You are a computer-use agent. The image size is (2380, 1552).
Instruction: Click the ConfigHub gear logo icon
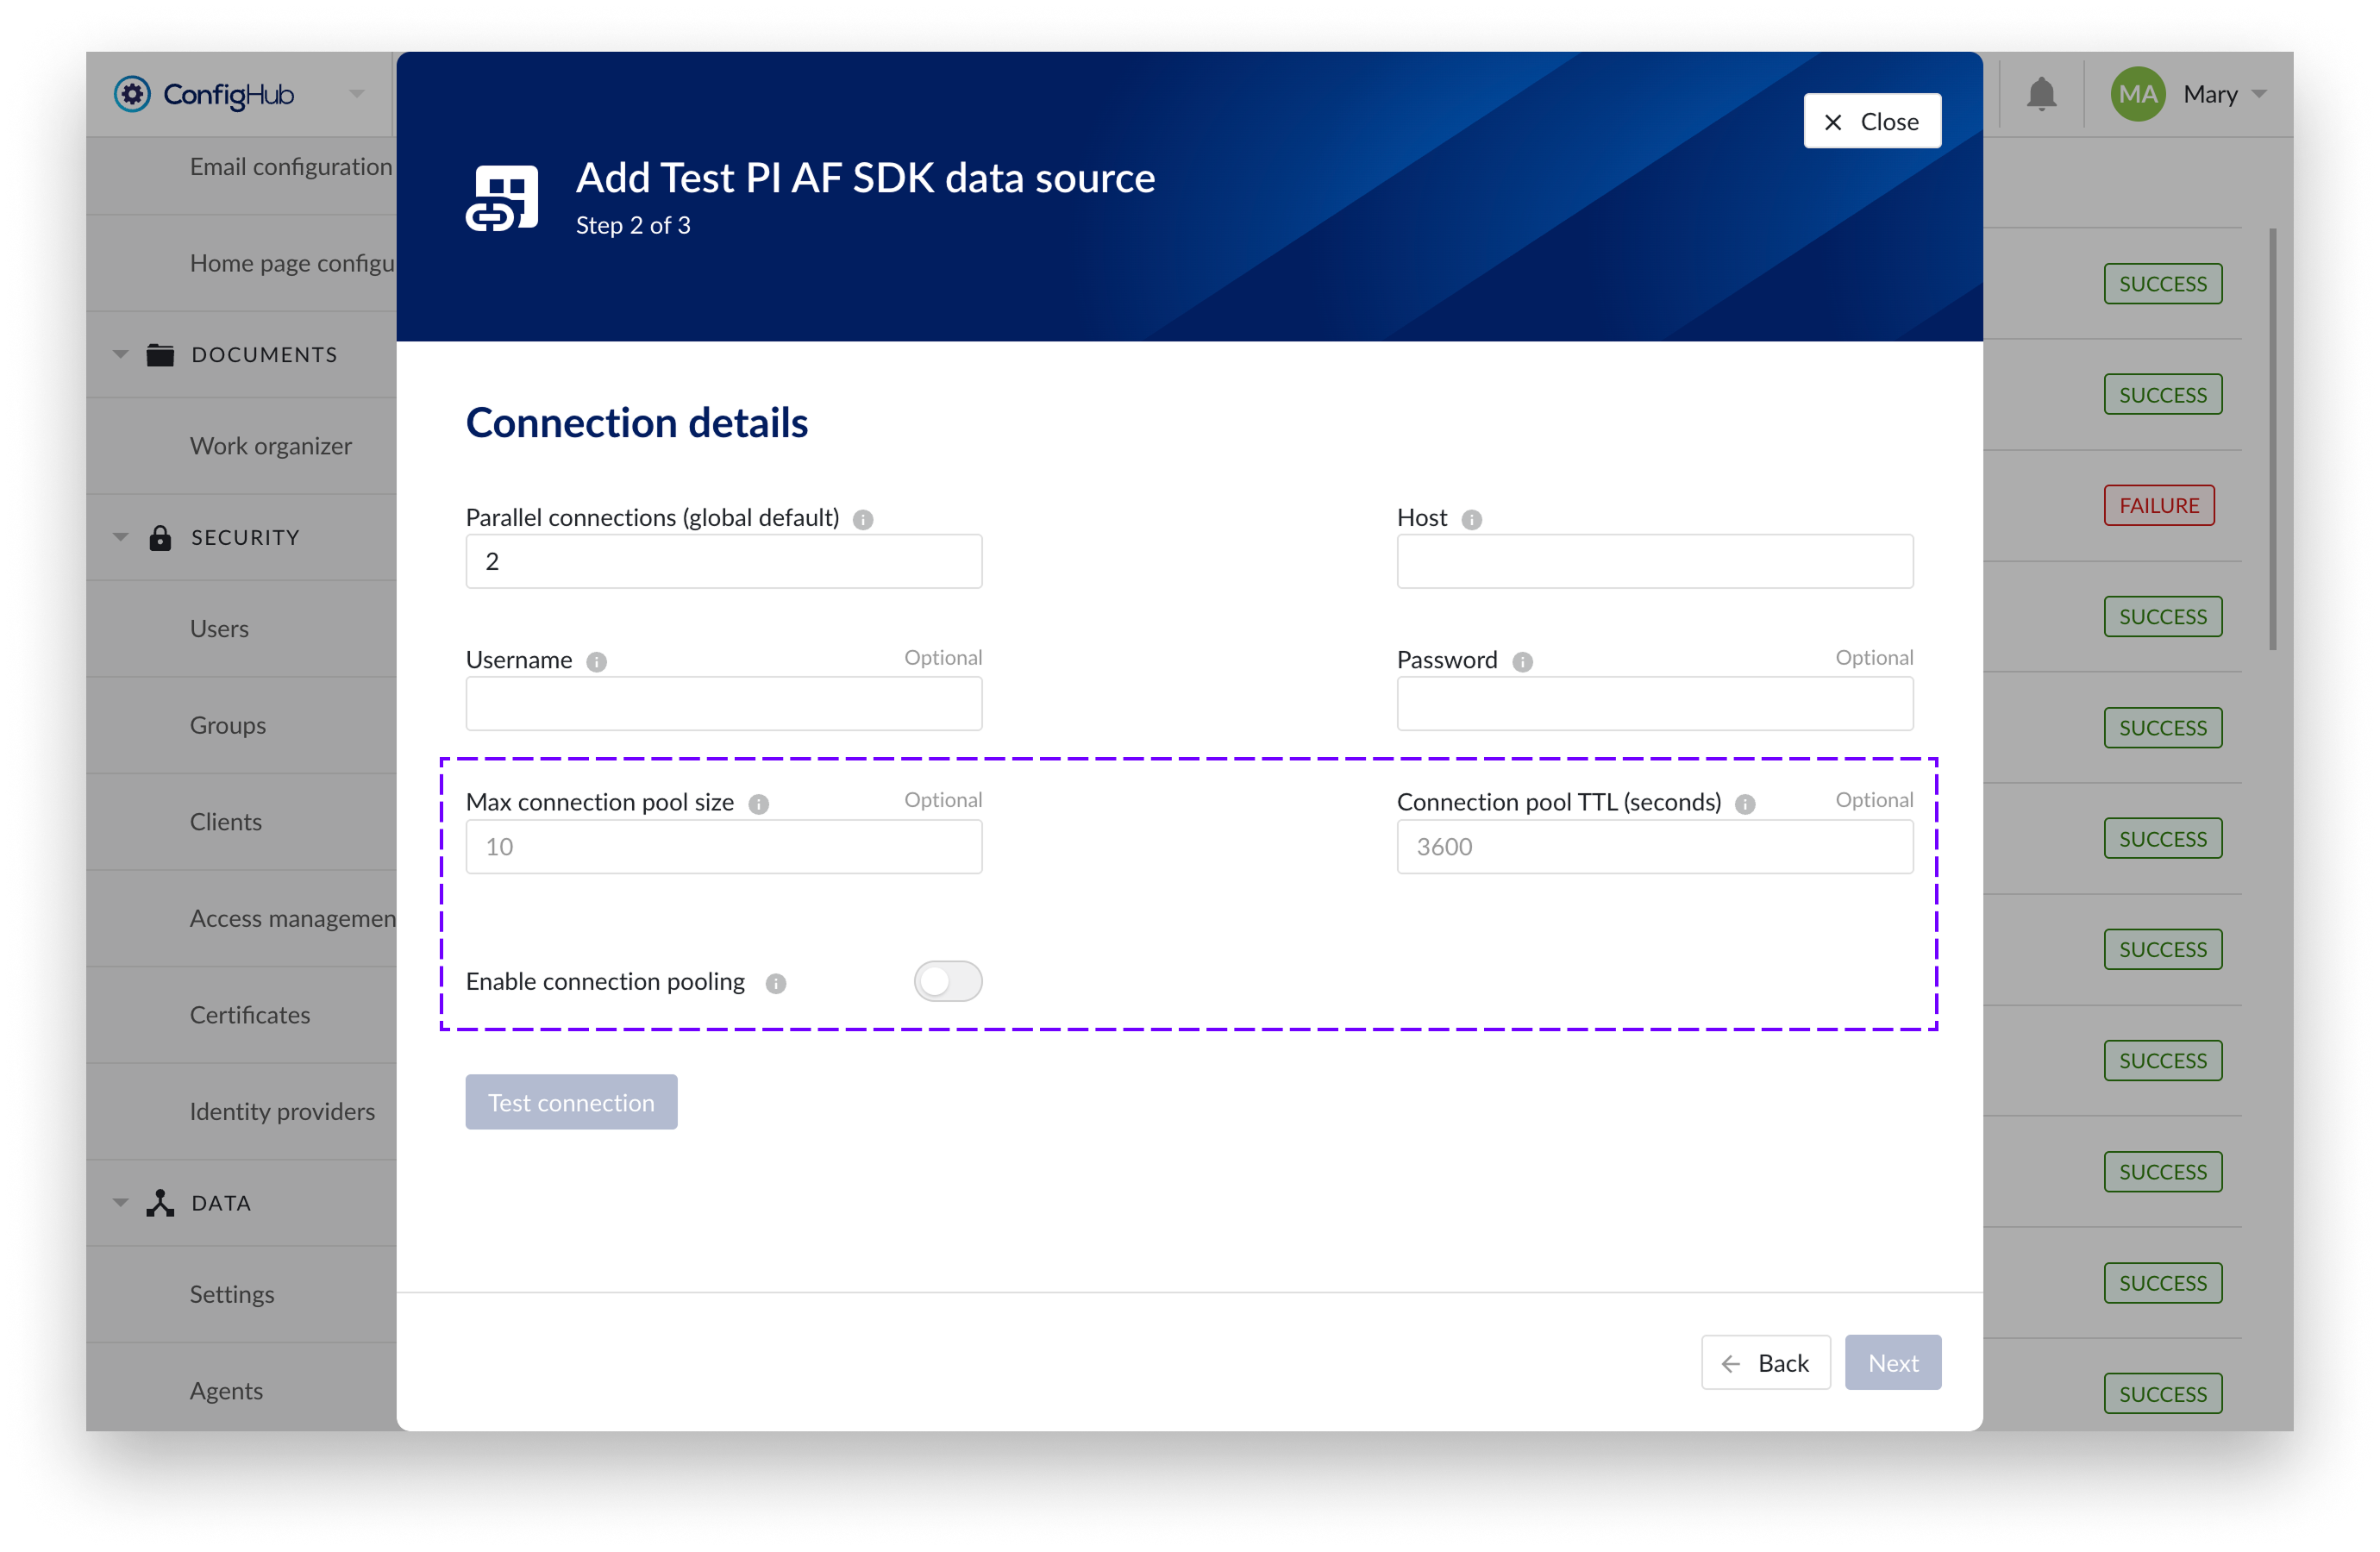point(133,94)
